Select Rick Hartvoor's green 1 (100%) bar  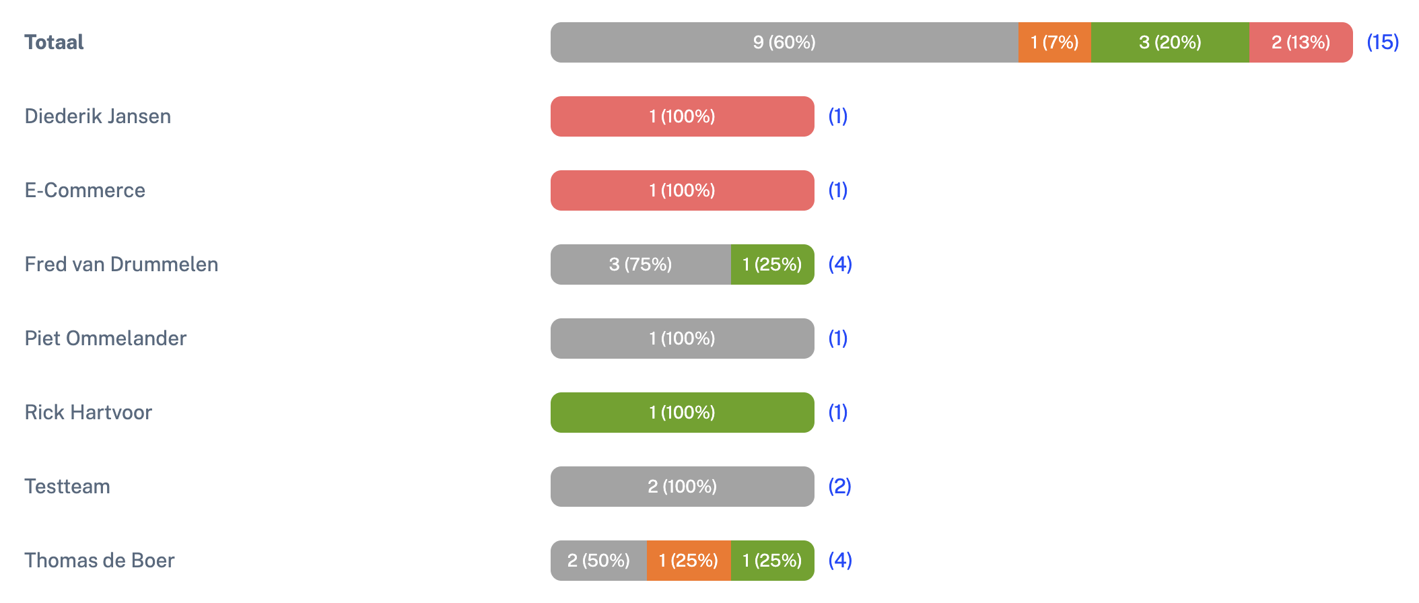[683, 413]
